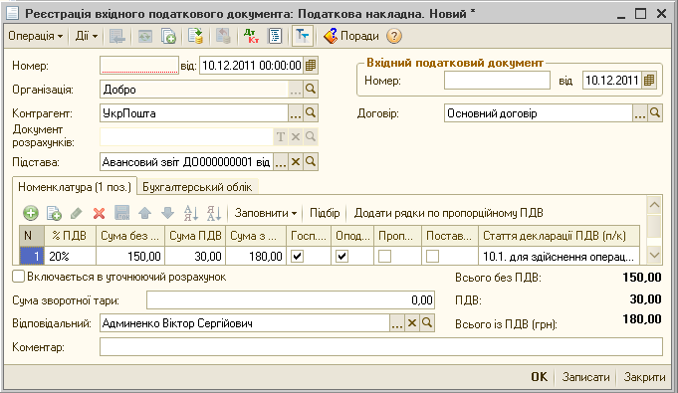Screen dimensions: 678x393
Task: Click into the Коментар field
Action: coord(381,347)
